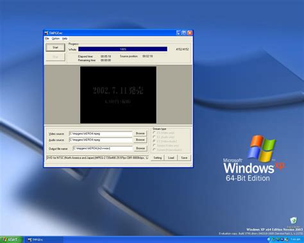Click the DVD for NTSC settings summary text
Screen dimensions: 304x243
[x=97, y=158]
